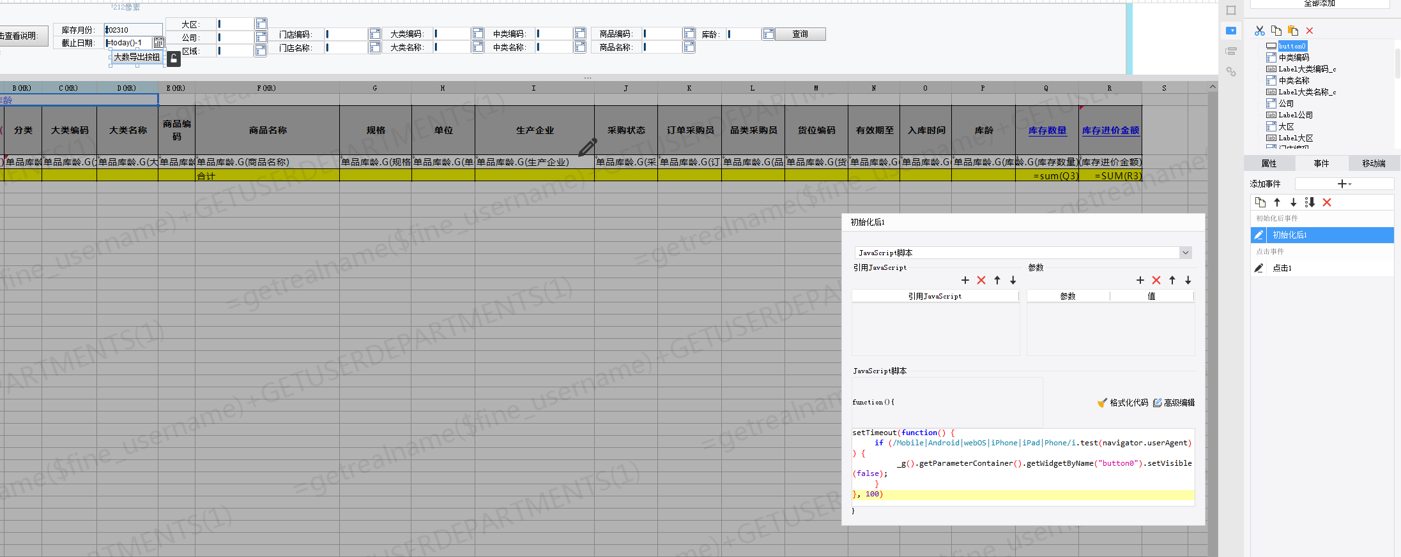The width and height of the screenshot is (1401, 557).
Task: Open 高级编辑 advanced editor
Action: click(x=1174, y=403)
